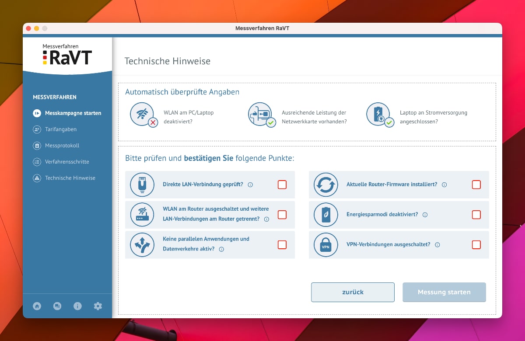The image size is (525, 341).
Task: Open the chat/feedback icon in sidebar footer
Action: (57, 306)
